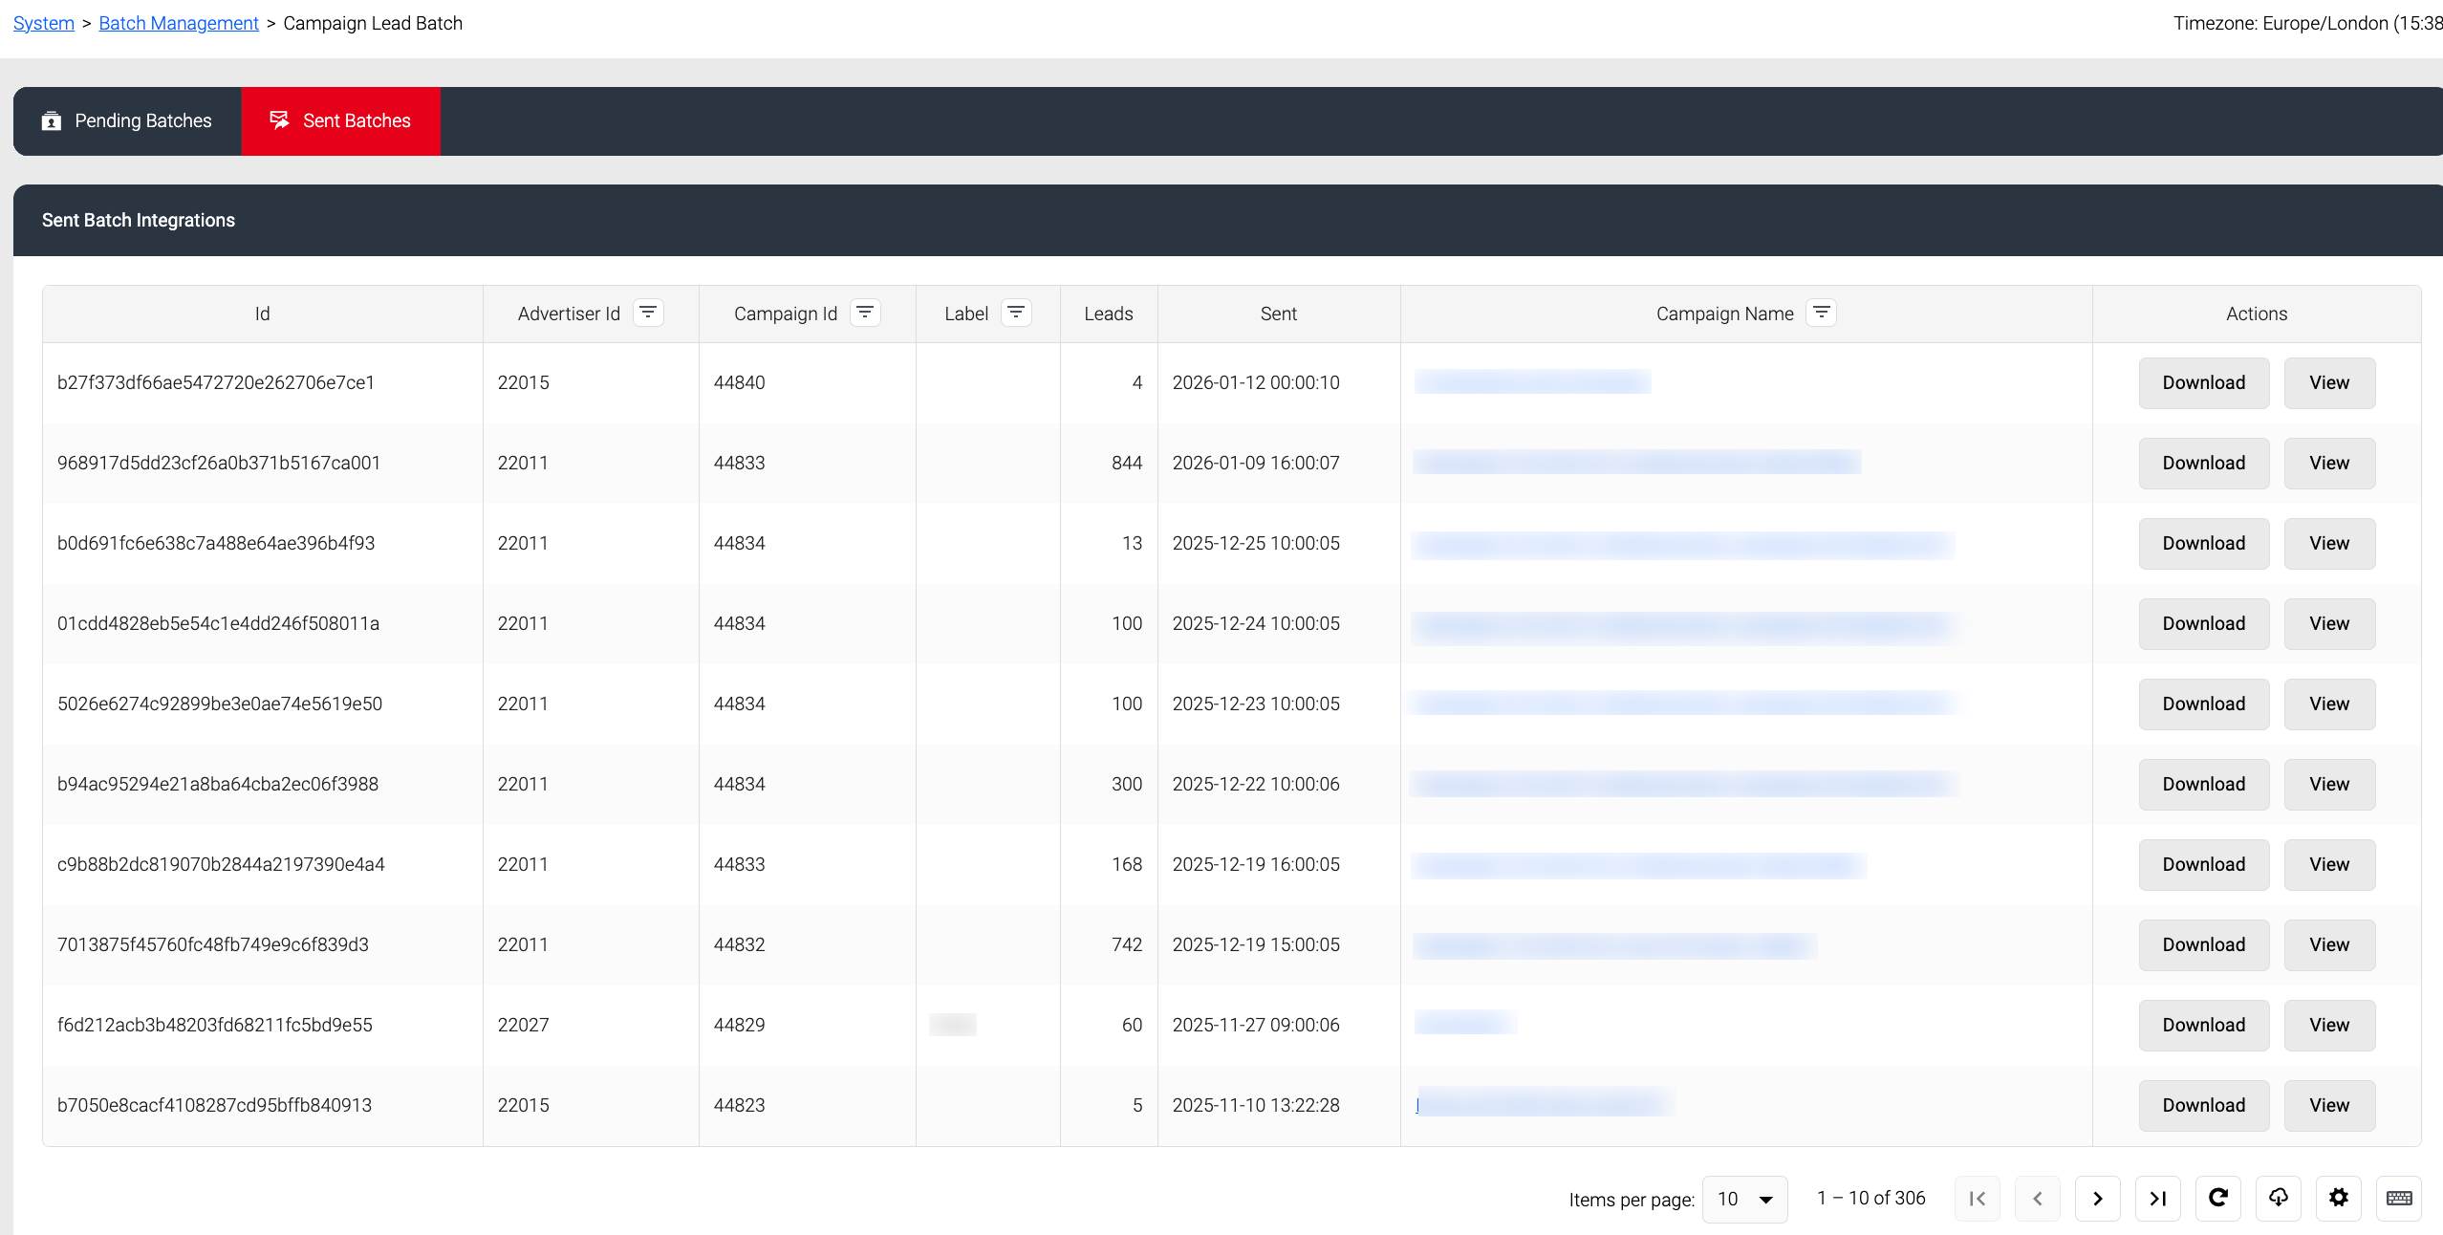This screenshot has width=2443, height=1235.
Task: View batch b0d691fc6e638c7a488e64ae396b4f93
Action: point(2329,544)
